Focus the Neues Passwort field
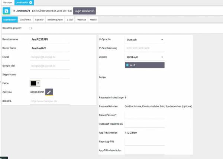The image size is (223, 159). click(x=145, y=116)
